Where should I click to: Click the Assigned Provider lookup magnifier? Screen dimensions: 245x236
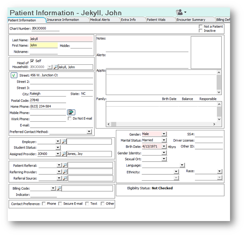pyautogui.click(x=64, y=154)
